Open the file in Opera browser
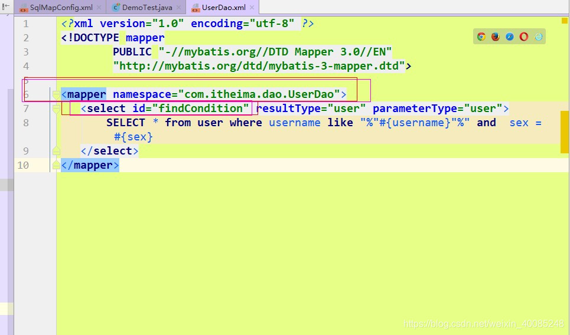Screen dimensions: 570x335 click(524, 37)
